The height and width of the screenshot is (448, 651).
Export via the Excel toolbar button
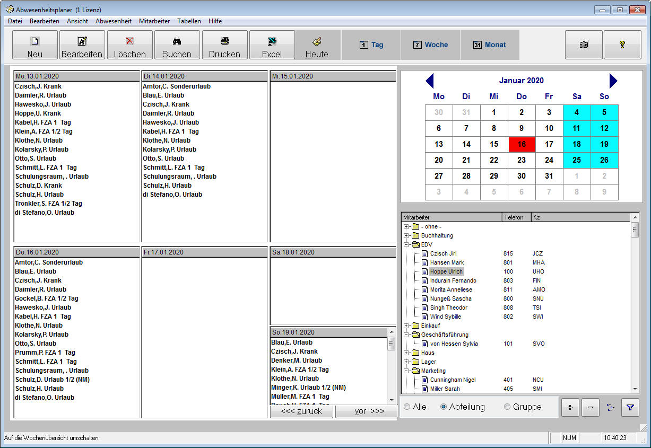(x=272, y=45)
